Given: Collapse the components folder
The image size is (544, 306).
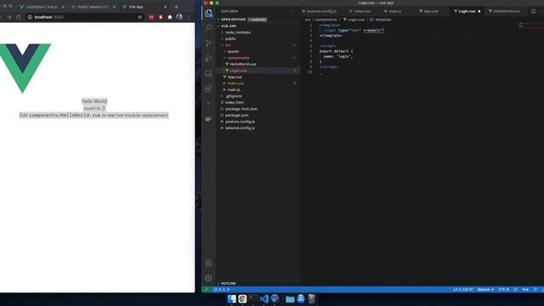Looking at the screenshot, I should pos(238,58).
